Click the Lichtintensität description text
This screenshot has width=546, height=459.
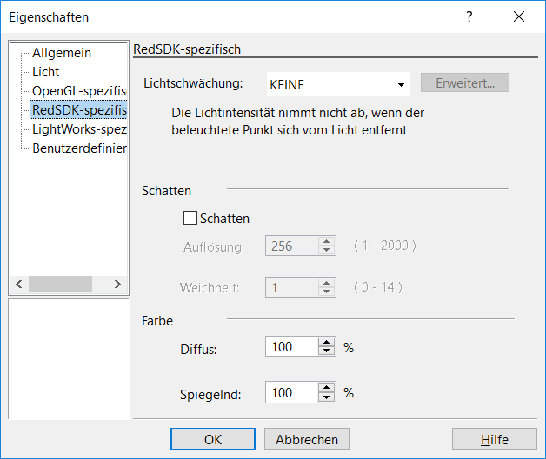click(297, 121)
